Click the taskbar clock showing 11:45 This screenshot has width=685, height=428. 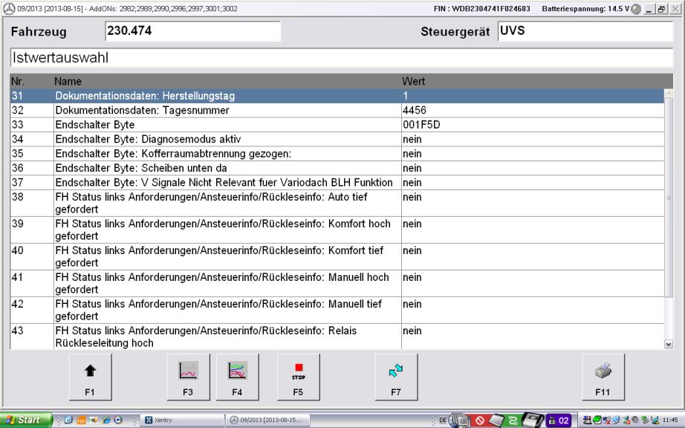coord(670,420)
